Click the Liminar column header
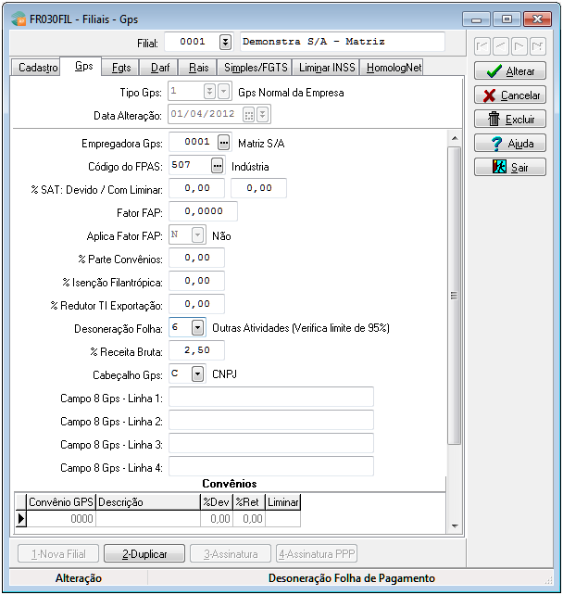The height and width of the screenshot is (595, 563). point(282,502)
